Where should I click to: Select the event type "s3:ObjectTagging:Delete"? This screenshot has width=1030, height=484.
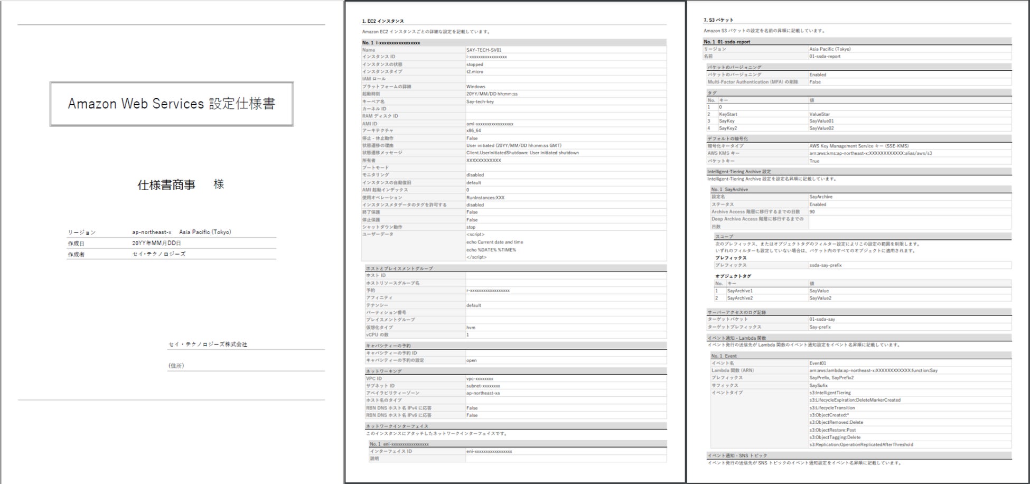click(835, 438)
